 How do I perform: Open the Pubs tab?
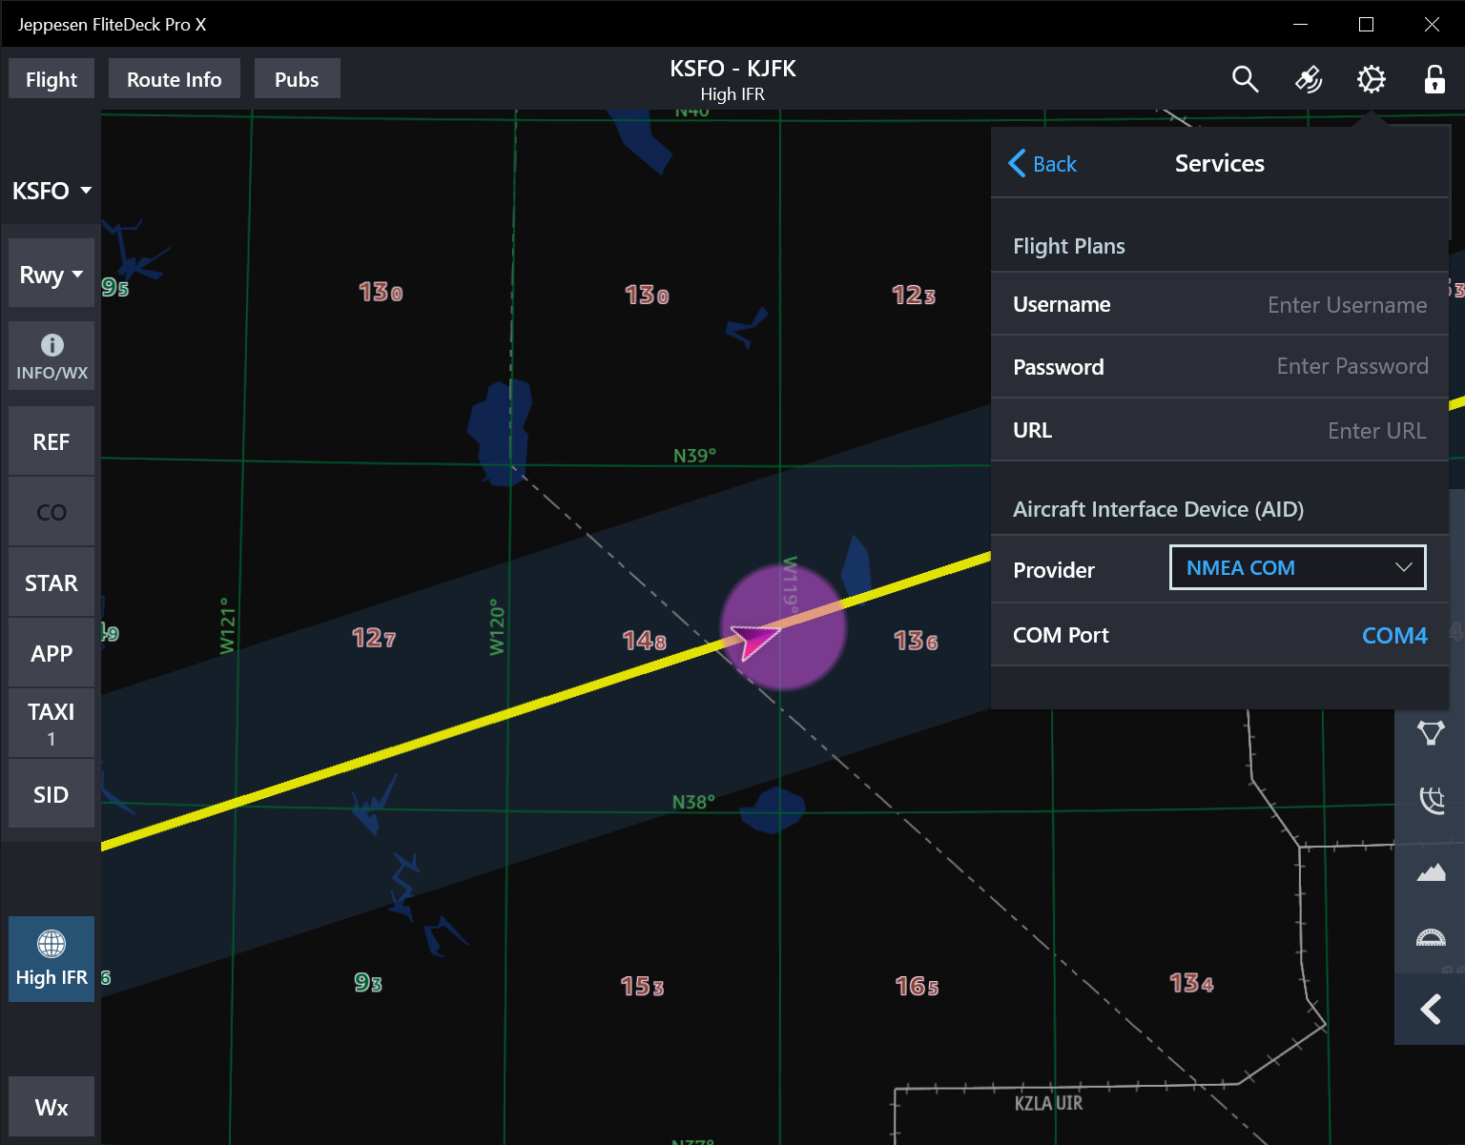tap(297, 79)
